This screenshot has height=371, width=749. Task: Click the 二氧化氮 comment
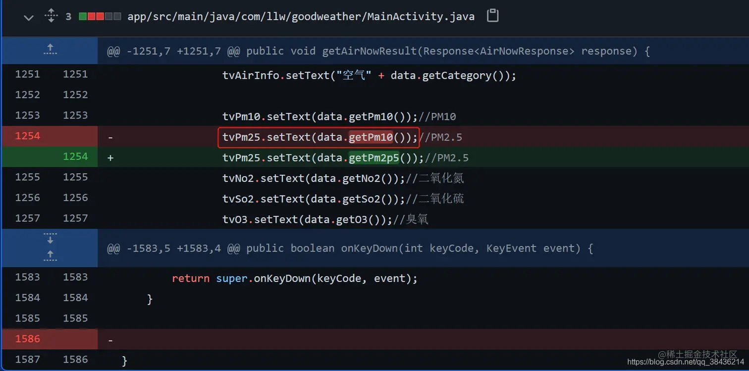click(435, 178)
